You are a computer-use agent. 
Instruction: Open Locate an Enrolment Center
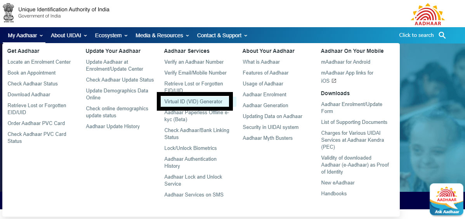pyautogui.click(x=39, y=62)
